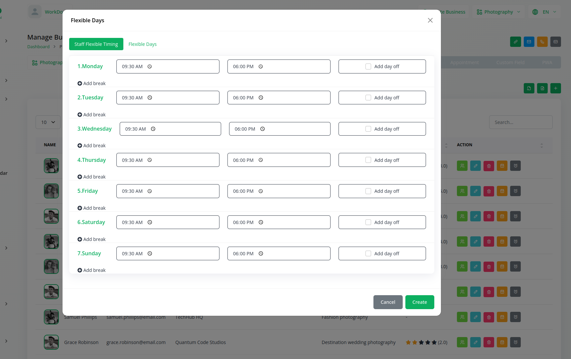Viewport: 571px width, 359px height.
Task: Open the Appointment tab behind dialog
Action: [464, 62]
